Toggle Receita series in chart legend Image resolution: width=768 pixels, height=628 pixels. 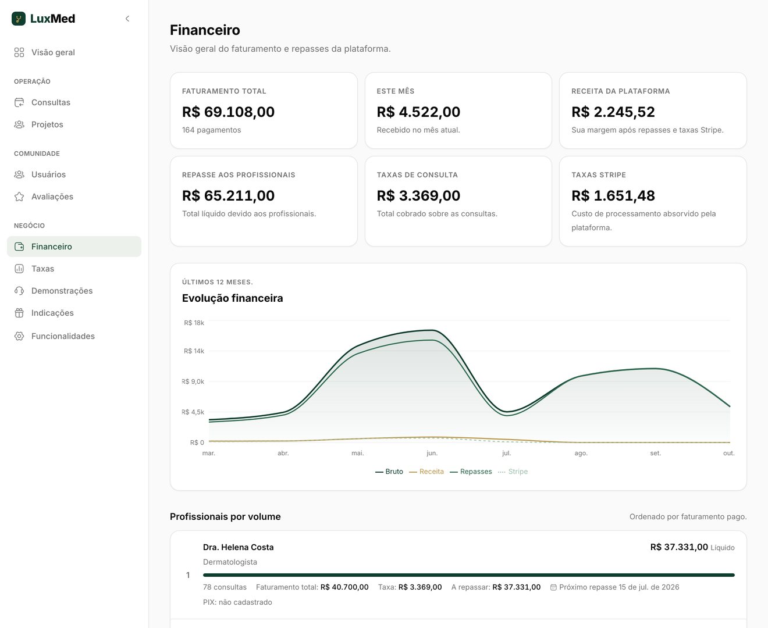[x=426, y=472]
